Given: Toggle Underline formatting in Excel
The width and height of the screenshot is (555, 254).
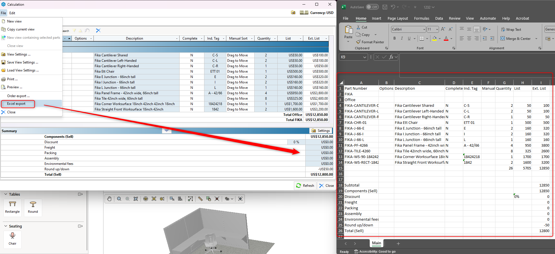Looking at the screenshot, I should pos(409,38).
